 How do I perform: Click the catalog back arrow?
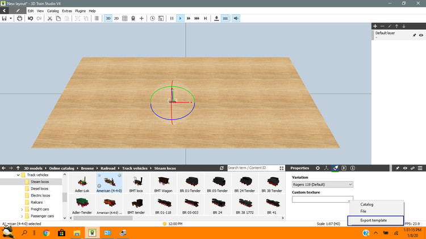(x=4, y=168)
